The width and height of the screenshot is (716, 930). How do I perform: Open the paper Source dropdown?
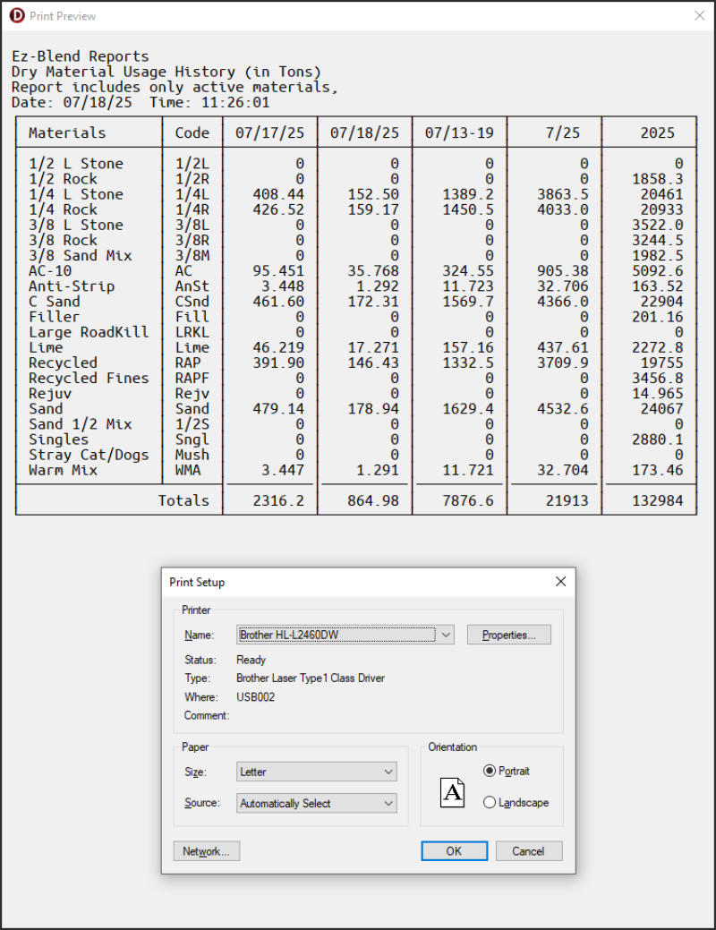[x=316, y=803]
